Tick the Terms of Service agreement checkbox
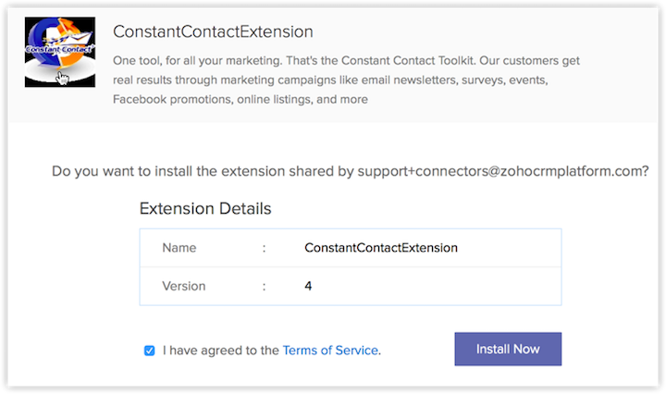The width and height of the screenshot is (666, 394). tap(150, 351)
